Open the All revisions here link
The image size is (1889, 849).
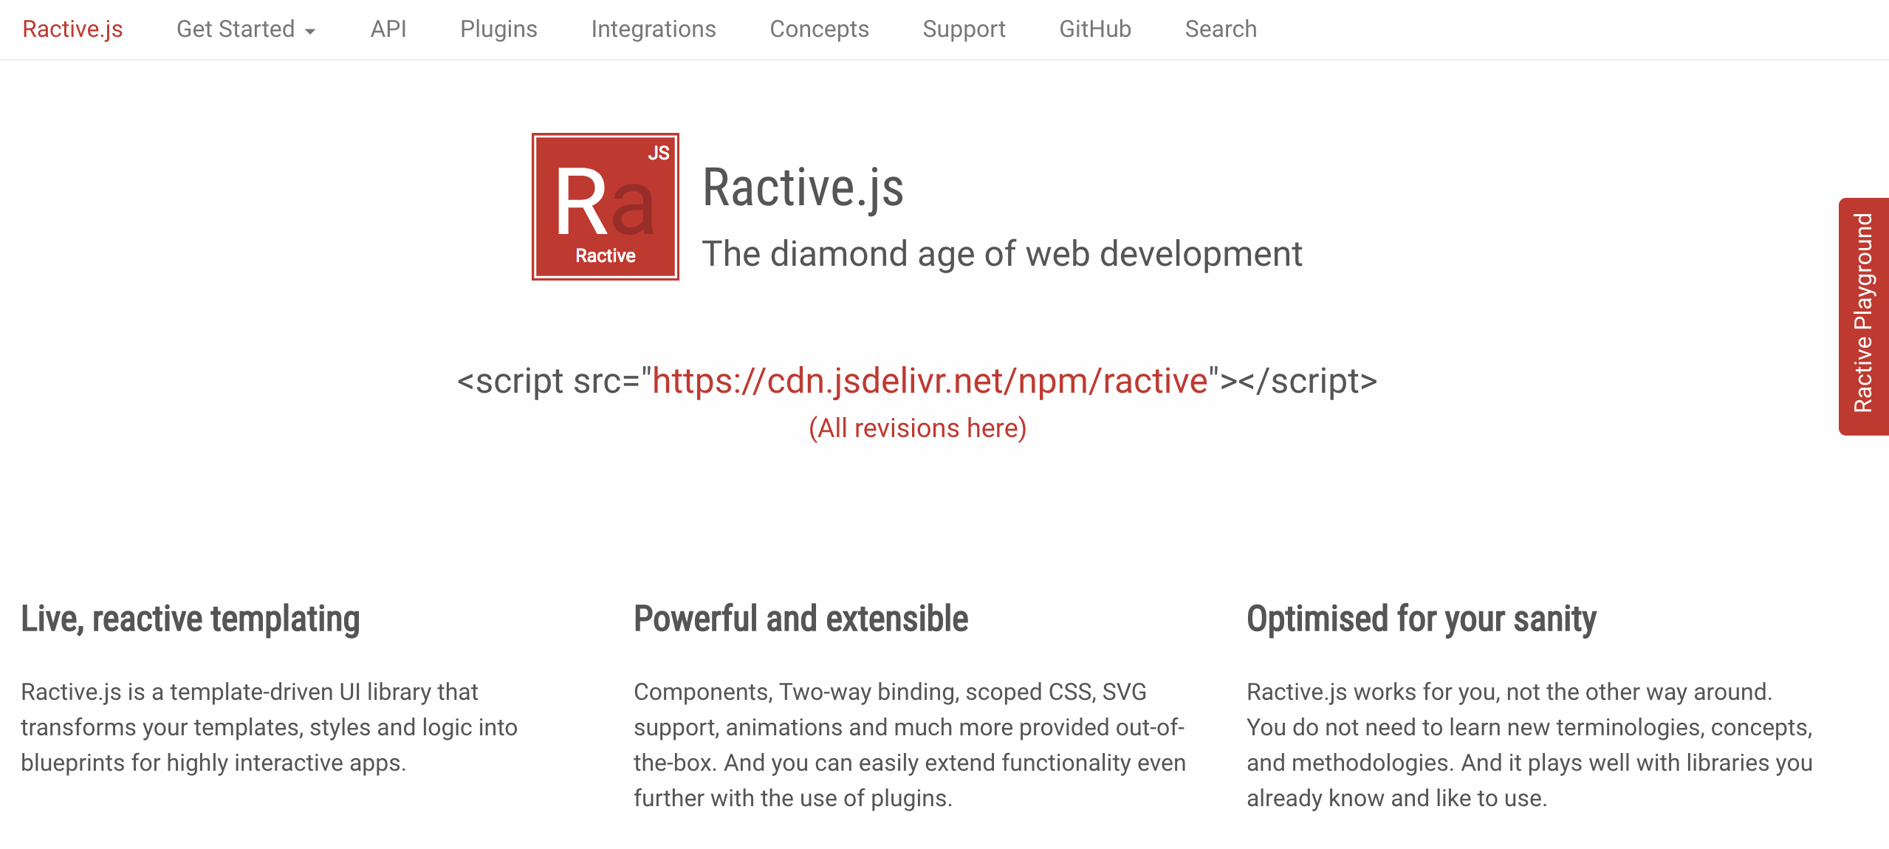pyautogui.click(x=918, y=427)
